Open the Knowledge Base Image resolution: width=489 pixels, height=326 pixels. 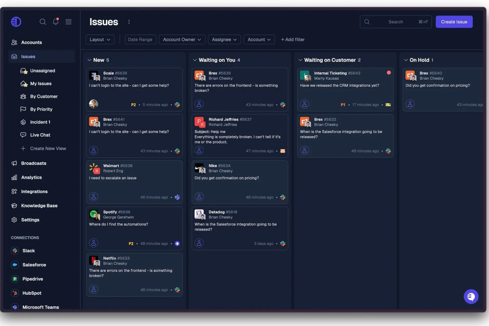(x=39, y=205)
